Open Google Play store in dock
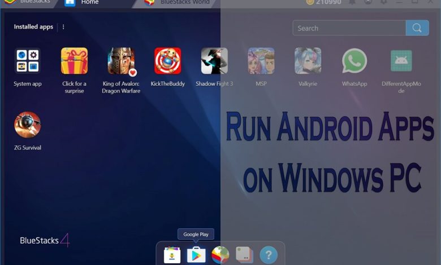The width and height of the screenshot is (441, 265). [x=196, y=255]
